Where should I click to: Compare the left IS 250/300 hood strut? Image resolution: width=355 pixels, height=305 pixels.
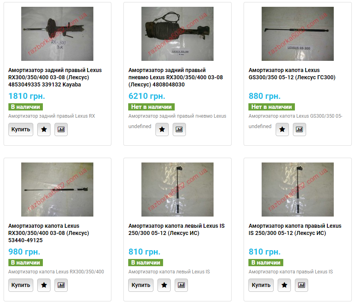point(182,285)
